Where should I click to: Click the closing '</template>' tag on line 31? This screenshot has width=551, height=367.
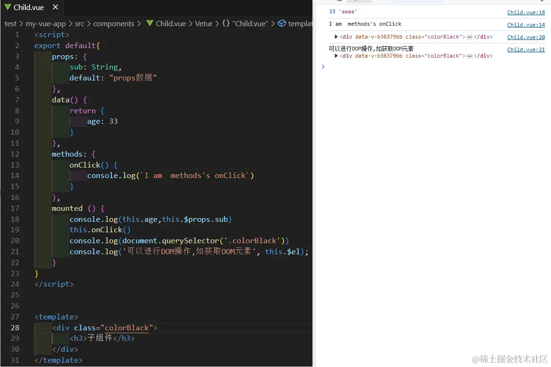[x=58, y=360]
